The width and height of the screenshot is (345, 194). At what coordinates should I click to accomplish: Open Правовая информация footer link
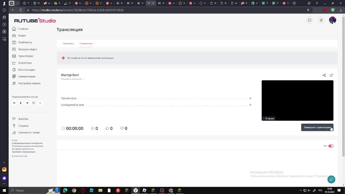coord(23,152)
